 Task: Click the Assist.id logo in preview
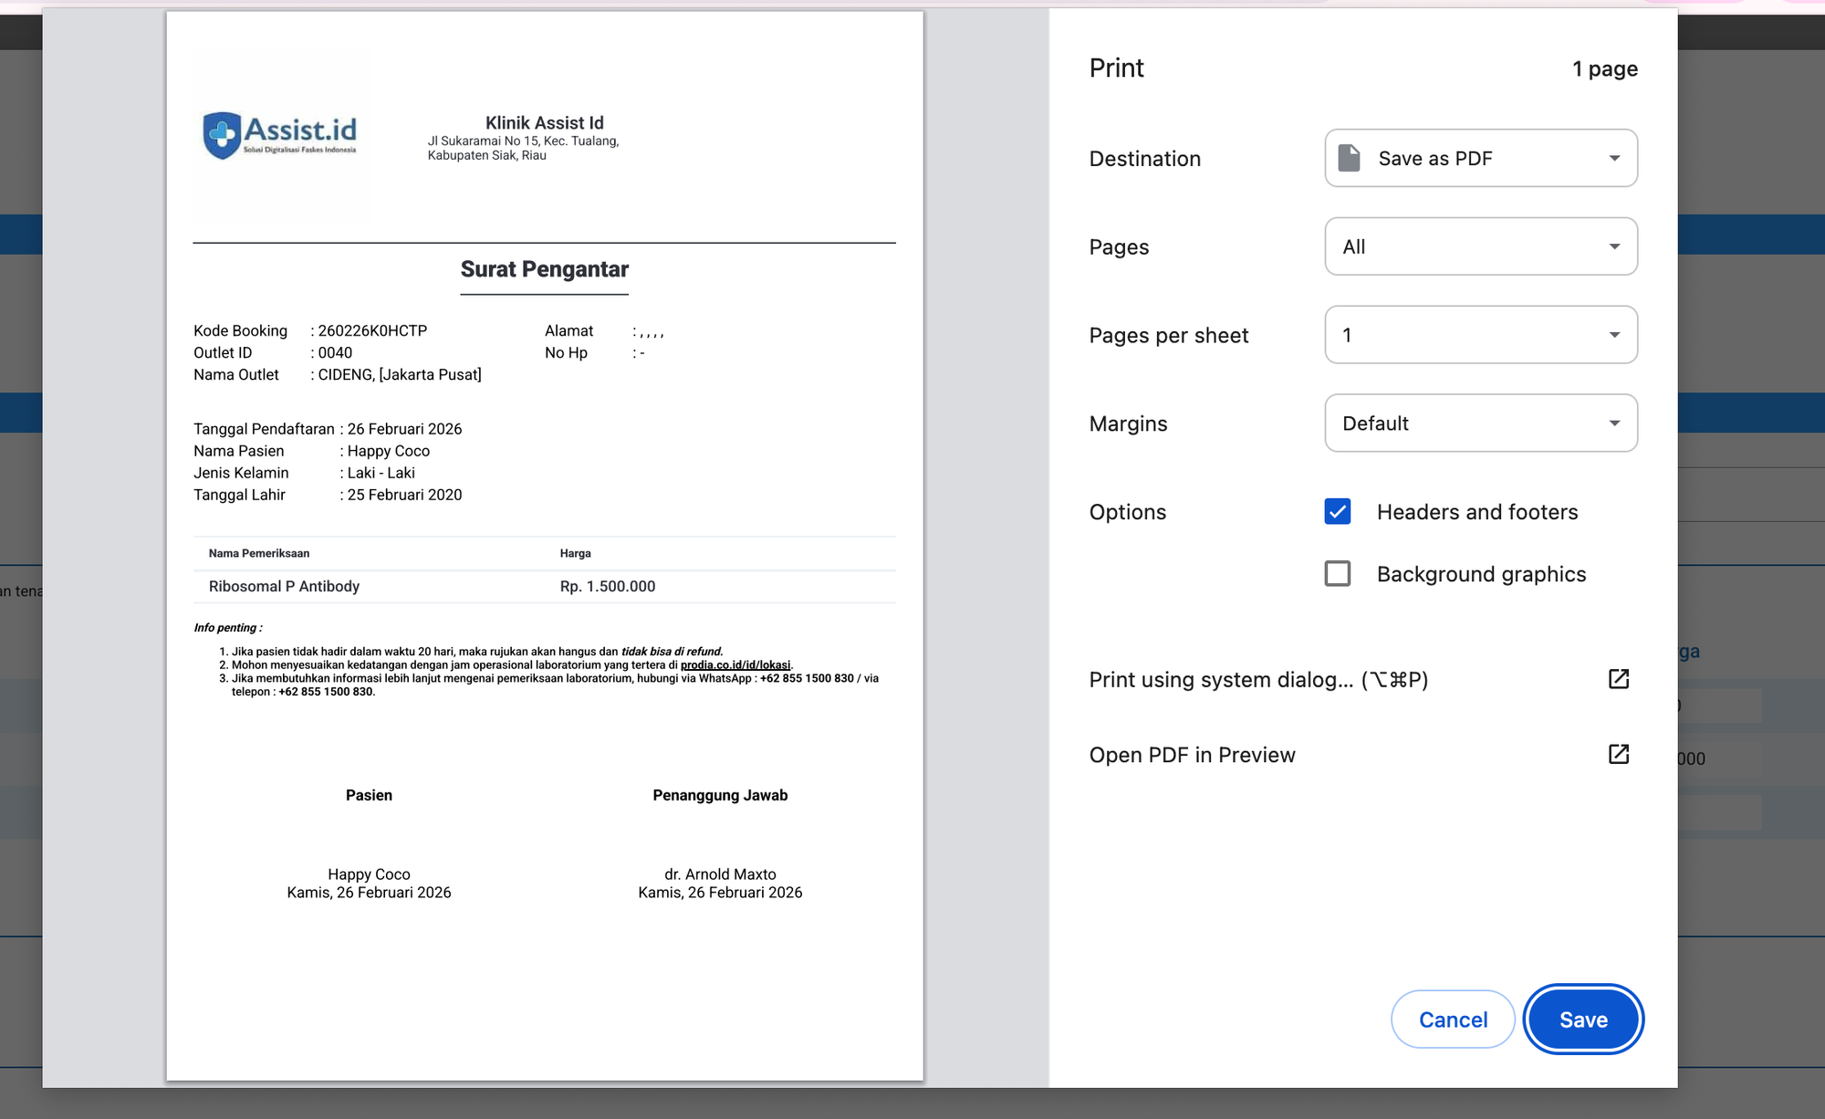[280, 136]
